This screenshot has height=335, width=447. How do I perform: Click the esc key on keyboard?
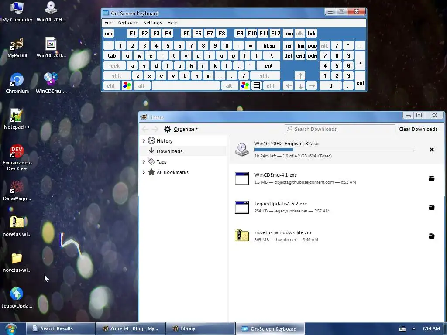tap(109, 34)
